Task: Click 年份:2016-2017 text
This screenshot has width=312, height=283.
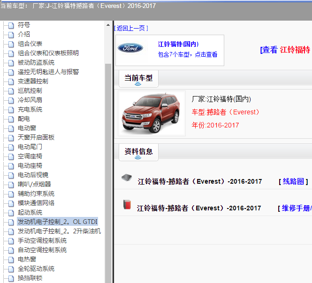Action: pos(215,125)
